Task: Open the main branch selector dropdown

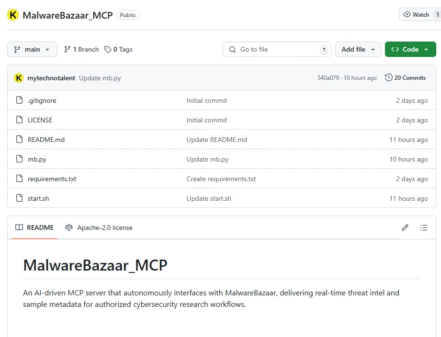Action: 32,49
